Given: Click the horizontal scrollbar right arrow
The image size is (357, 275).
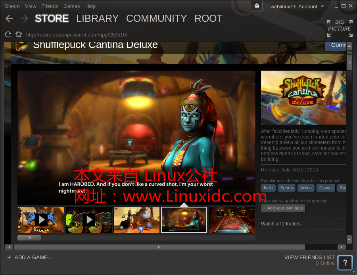Looking at the screenshot, I should pos(341,247).
